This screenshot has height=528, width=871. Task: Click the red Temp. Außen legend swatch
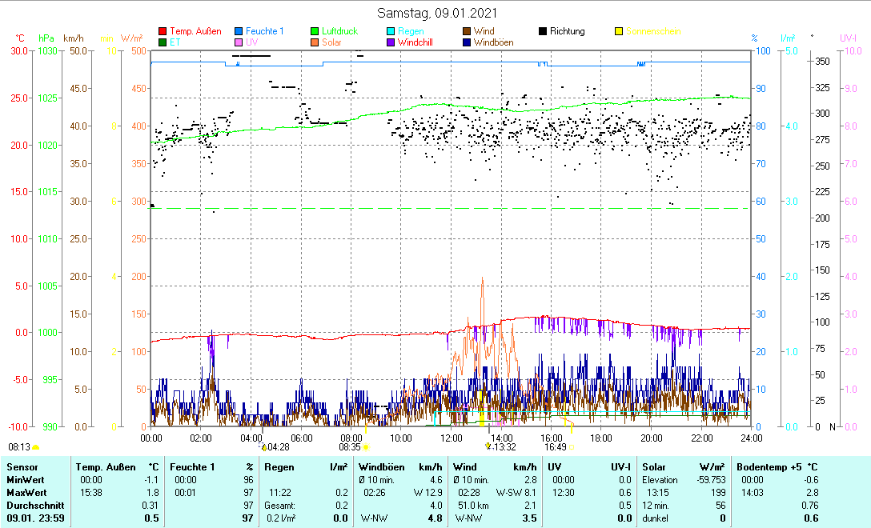point(163,31)
